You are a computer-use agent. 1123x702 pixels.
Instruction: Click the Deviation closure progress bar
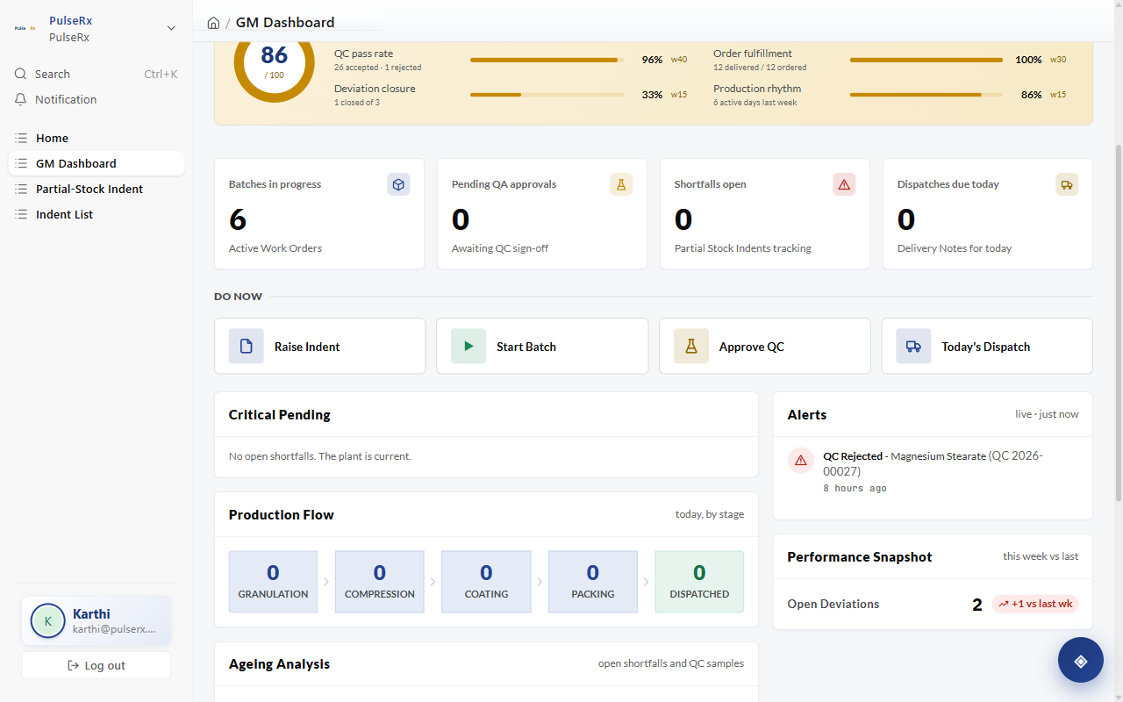click(x=547, y=95)
